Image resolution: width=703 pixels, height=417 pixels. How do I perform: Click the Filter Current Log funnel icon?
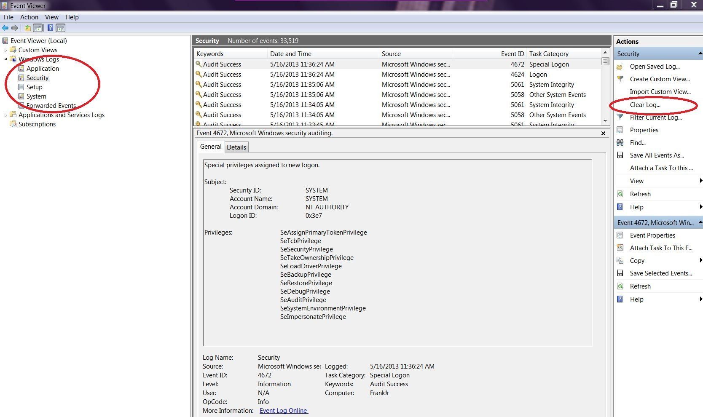620,118
